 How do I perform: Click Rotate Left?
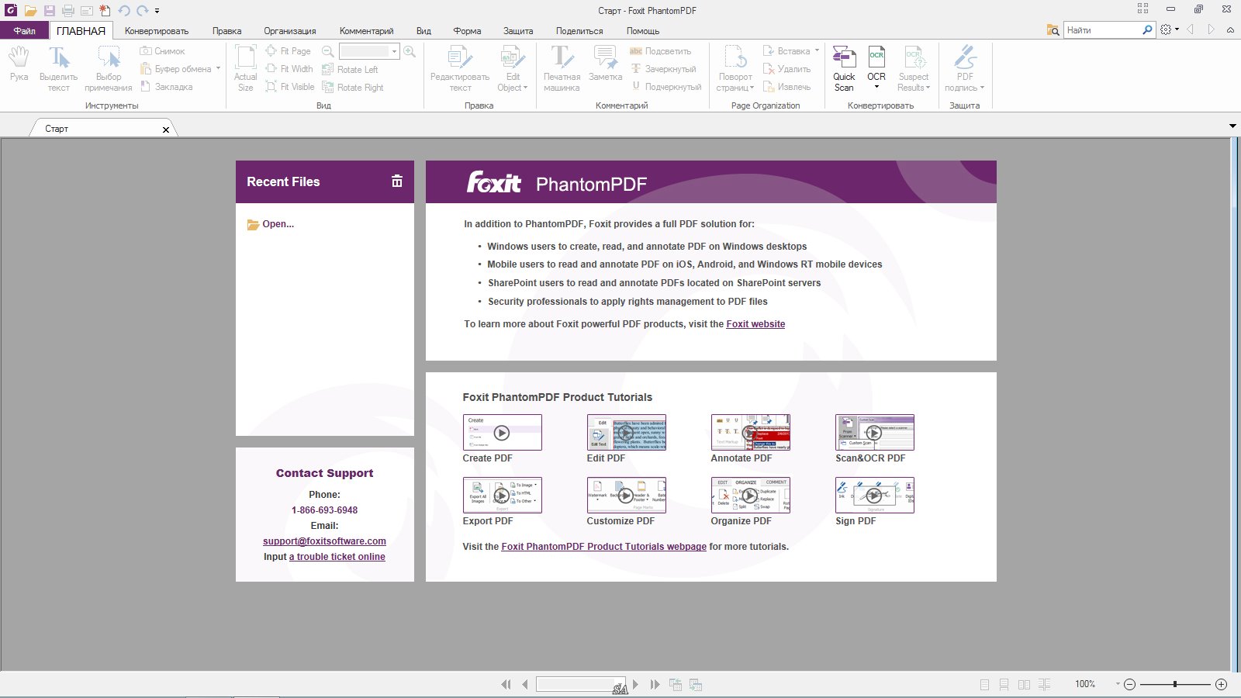(350, 69)
